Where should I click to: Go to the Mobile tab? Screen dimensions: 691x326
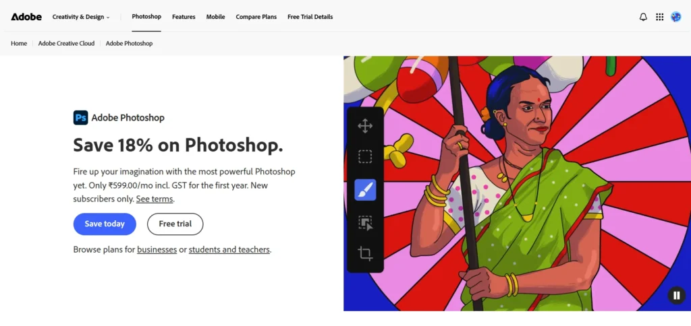(215, 17)
